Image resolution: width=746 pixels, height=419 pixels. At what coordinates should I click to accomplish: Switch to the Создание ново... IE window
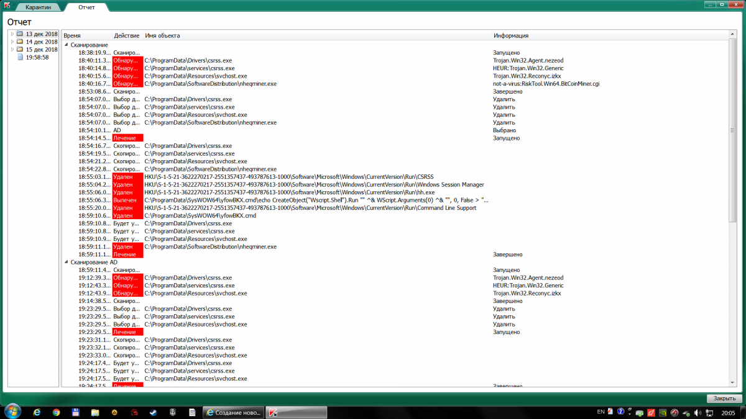pyautogui.click(x=234, y=412)
